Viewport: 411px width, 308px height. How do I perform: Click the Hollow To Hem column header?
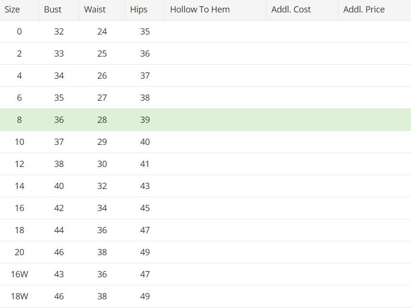click(x=216, y=10)
